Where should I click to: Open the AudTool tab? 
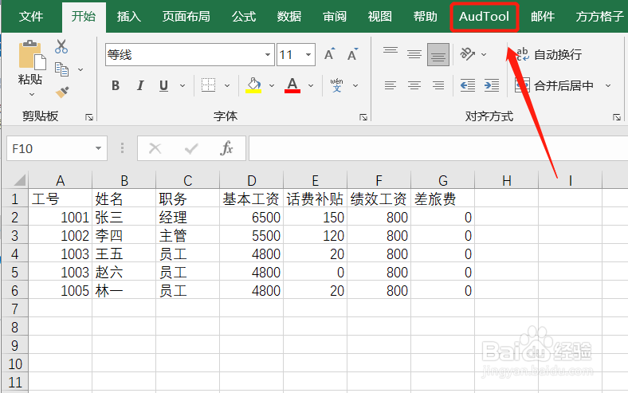[x=484, y=17]
